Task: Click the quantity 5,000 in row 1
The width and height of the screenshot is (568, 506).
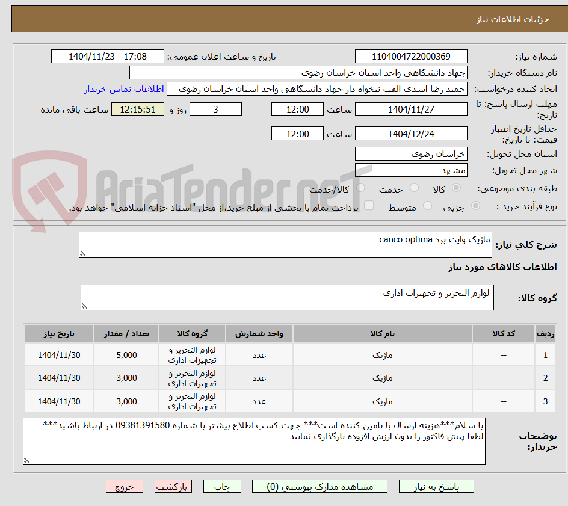Action: point(126,355)
